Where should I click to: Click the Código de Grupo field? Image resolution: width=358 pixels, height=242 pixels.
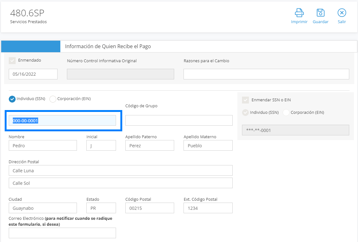pyautogui.click(x=179, y=121)
